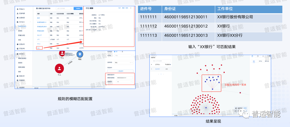Clear the 选择类型 selection with x icon
This screenshot has height=127, width=290.
[130, 63]
